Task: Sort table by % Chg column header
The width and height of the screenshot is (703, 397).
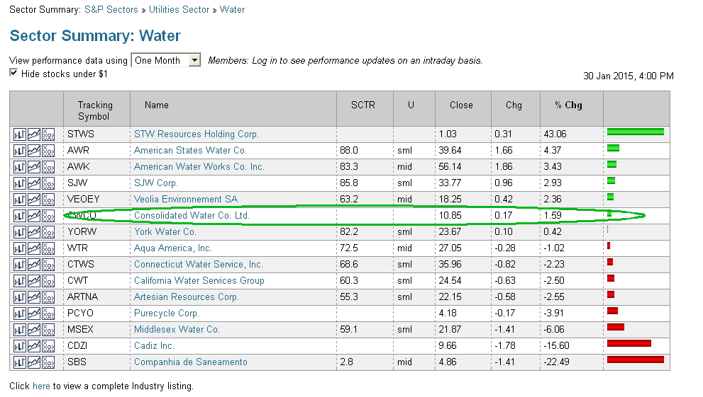Action: point(568,105)
